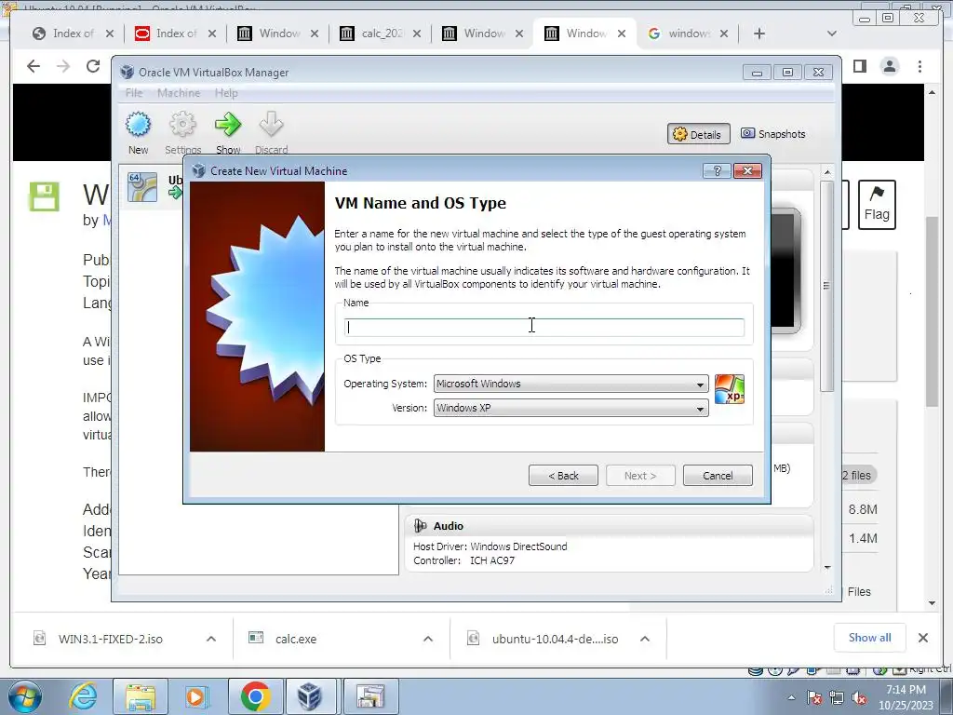Image resolution: width=953 pixels, height=715 pixels.
Task: Switch to the Snapshots view
Action: pos(773,134)
